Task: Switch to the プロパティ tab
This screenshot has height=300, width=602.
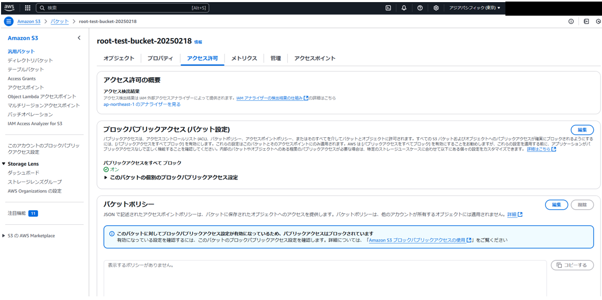Action: [x=160, y=58]
